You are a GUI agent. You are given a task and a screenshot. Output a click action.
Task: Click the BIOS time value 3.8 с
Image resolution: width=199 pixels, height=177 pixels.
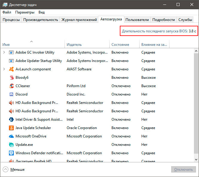tap(192, 31)
